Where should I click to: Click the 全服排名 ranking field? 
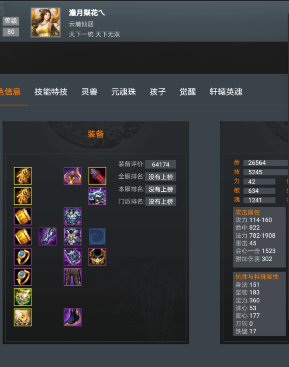[x=160, y=177]
